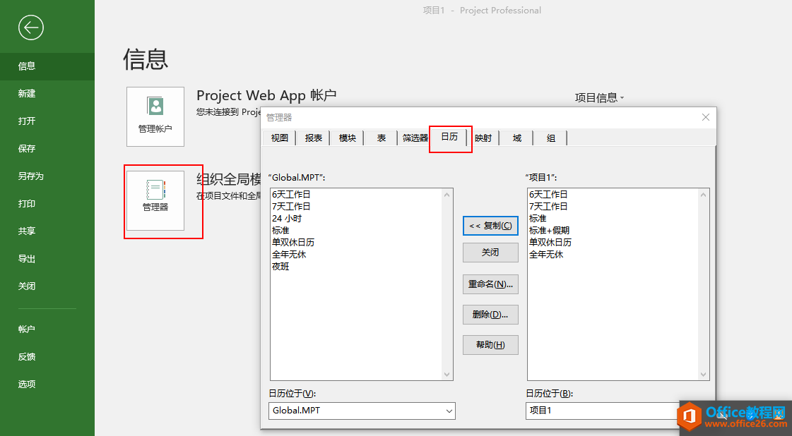Viewport: 792px width, 436px height.
Task: Click 重命名(N) to rename a calendar
Action: (490, 284)
